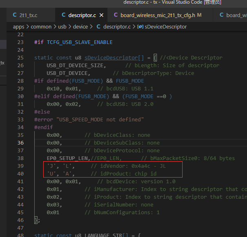Click the '#else' directive on line 32
Screen dimensions: 247x237
42,112
